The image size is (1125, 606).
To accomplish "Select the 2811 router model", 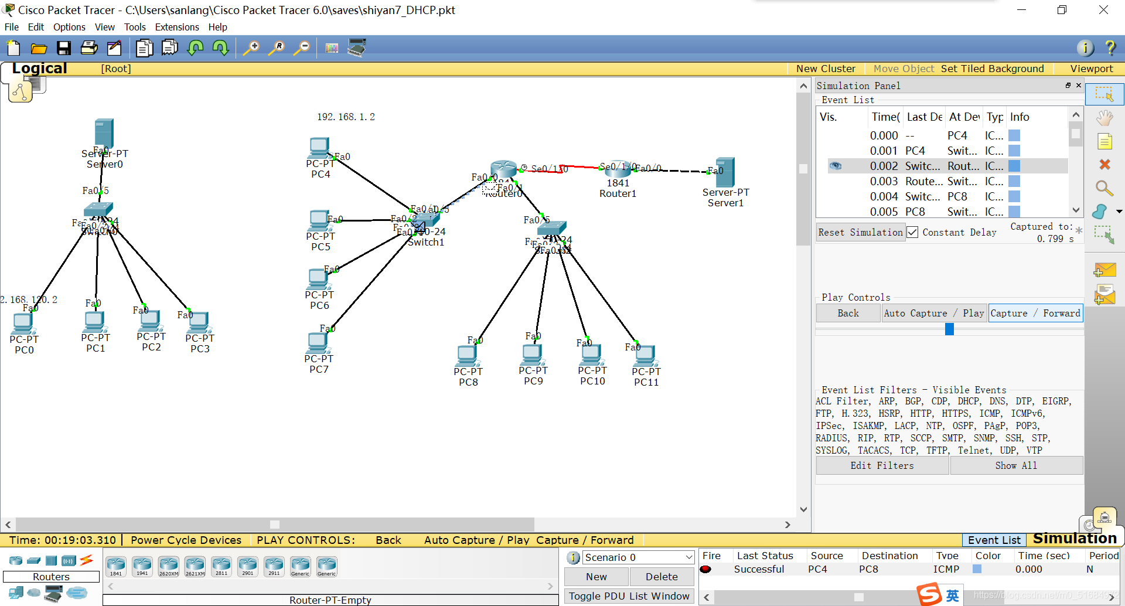I will tap(221, 566).
